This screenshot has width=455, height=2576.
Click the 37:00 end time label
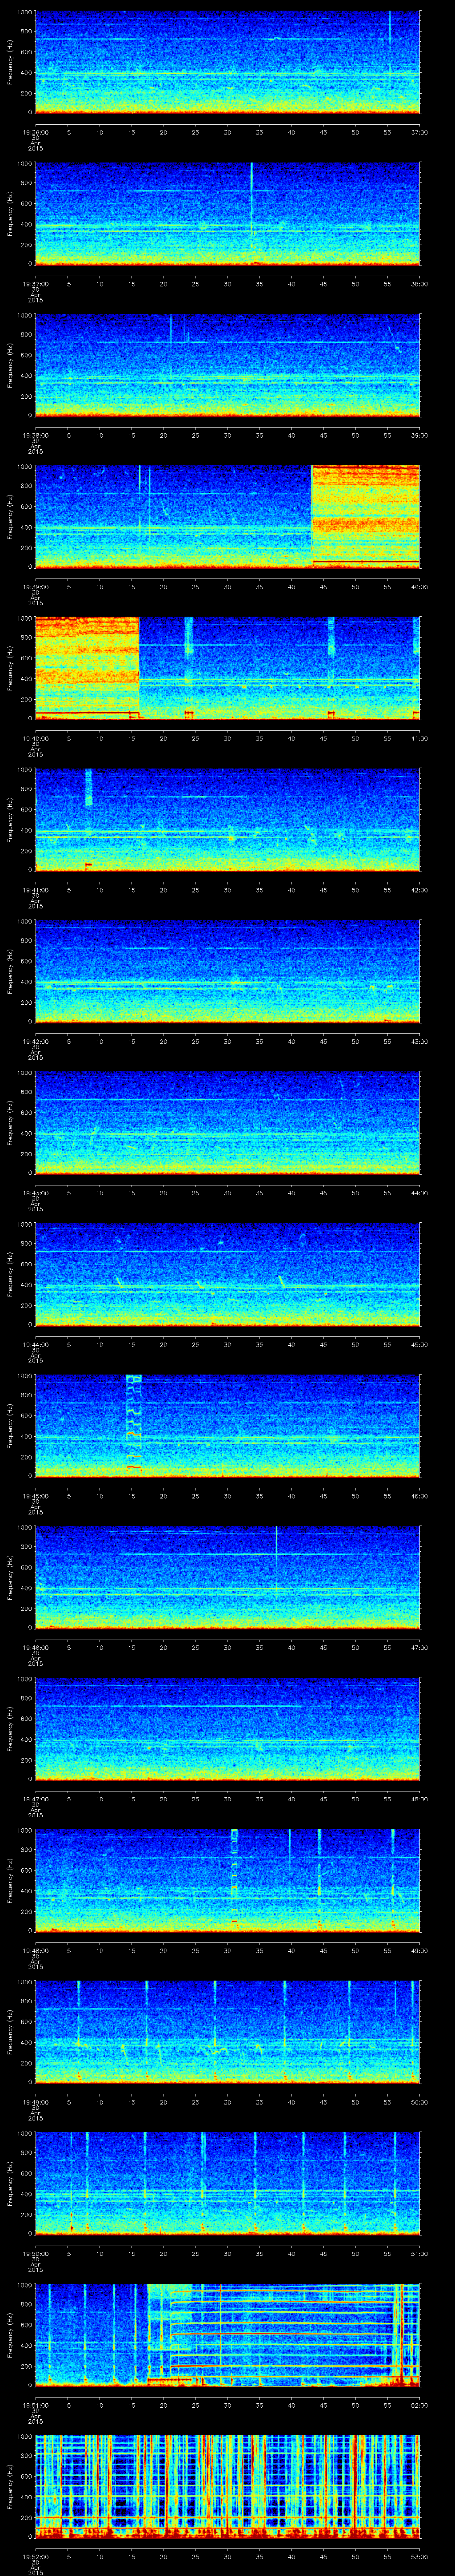[419, 133]
